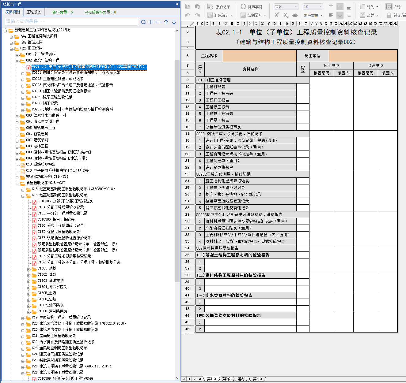Image resolution: width=406 pixels, height=383 pixels.
Task: Select cell 设计变更通知单 in row 22
Action: pyautogui.click(x=250, y=167)
